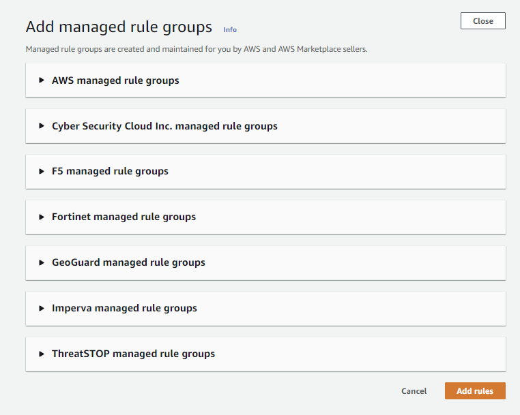Click the 'Fortinet managed rule groups' label
The image size is (520, 415).
coord(124,217)
